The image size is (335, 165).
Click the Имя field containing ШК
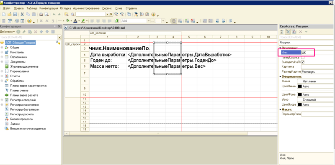pos(307,52)
